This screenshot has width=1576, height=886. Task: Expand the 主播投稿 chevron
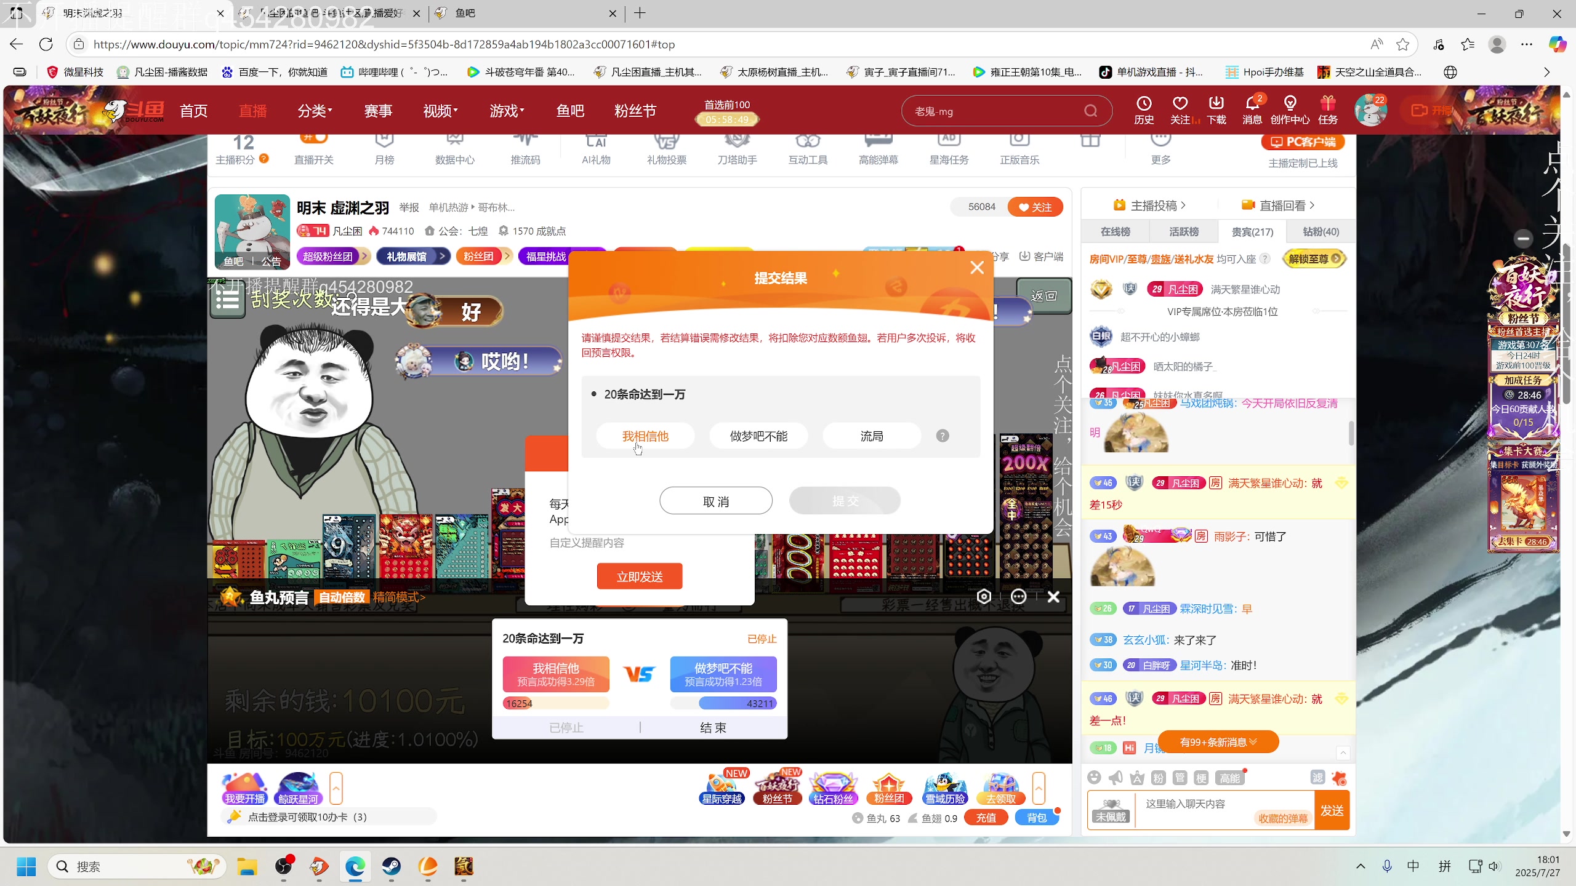tap(1184, 205)
